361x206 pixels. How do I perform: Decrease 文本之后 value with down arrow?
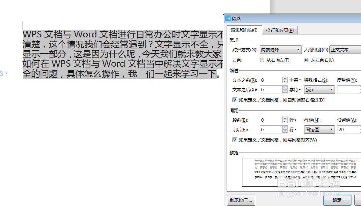coord(285,92)
